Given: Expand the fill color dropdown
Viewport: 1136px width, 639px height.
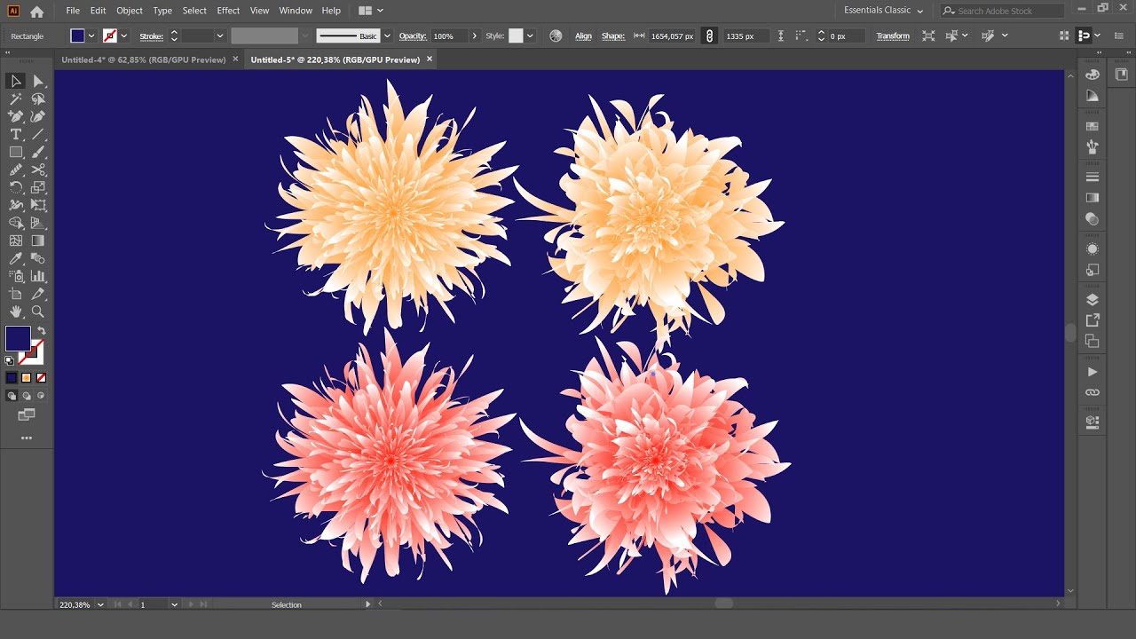Looking at the screenshot, I should (91, 35).
